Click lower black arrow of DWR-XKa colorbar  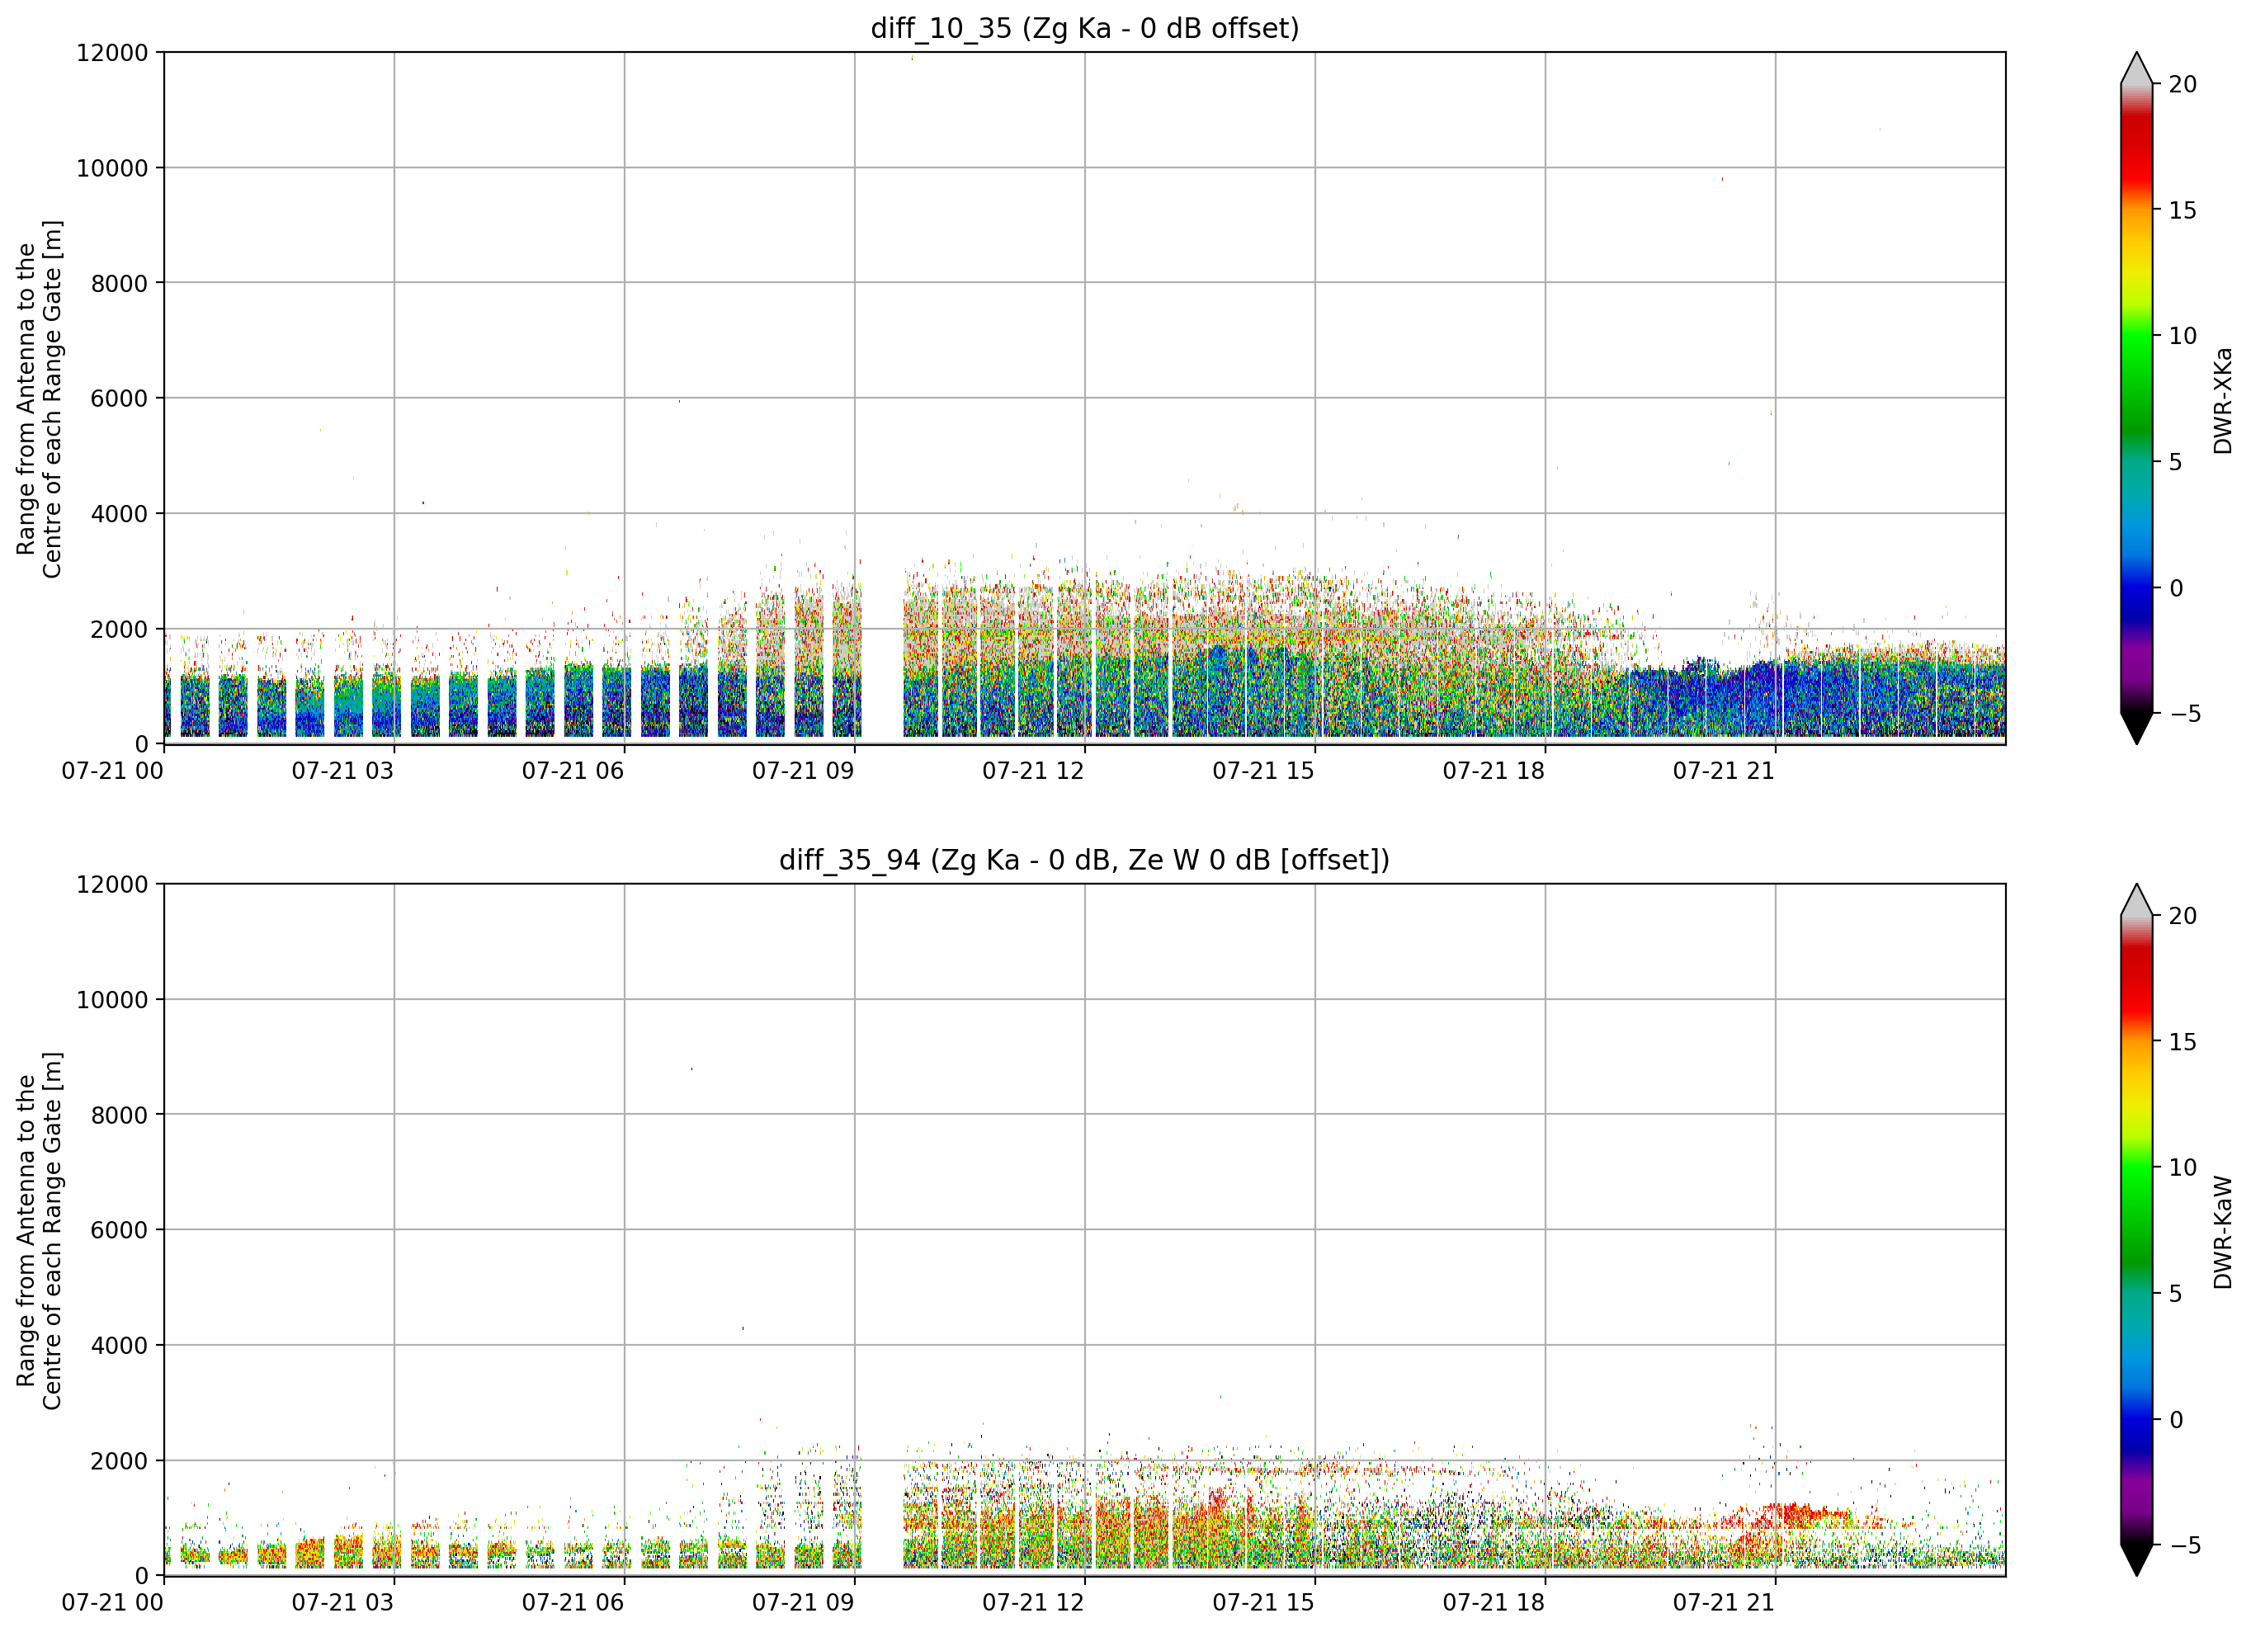[x=2137, y=729]
